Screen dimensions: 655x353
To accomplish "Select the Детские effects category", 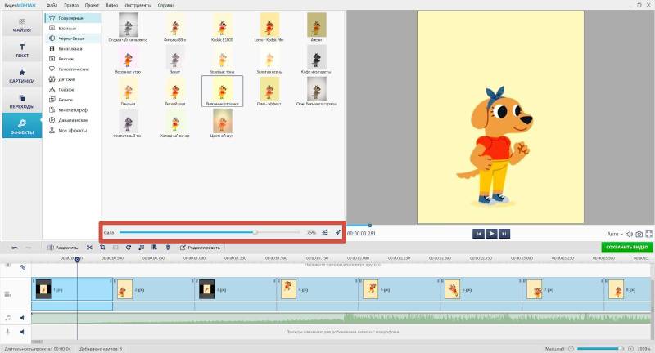I will point(72,79).
